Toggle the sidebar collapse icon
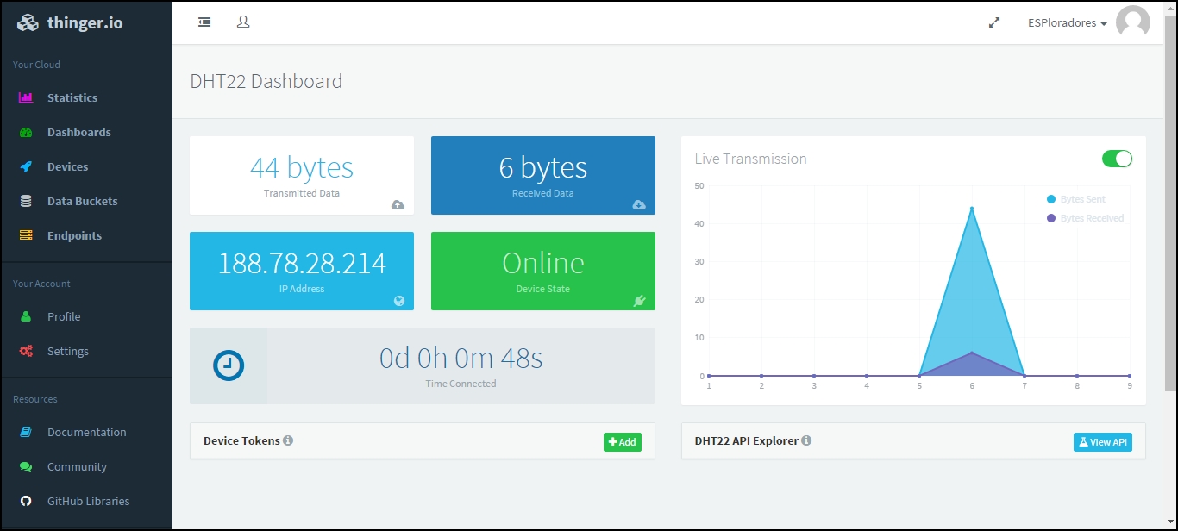The image size is (1178, 531). [204, 22]
